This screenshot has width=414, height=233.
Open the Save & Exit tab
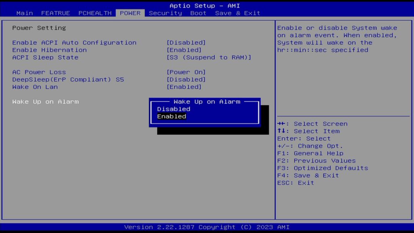[x=237, y=13]
